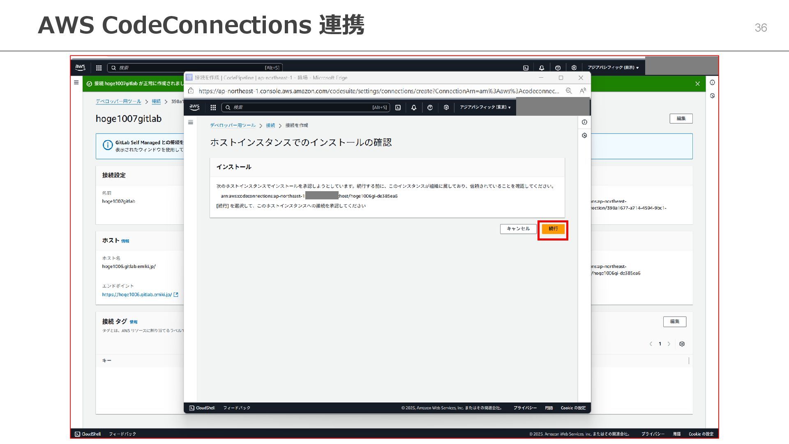The width and height of the screenshot is (789, 444).
Task: Expand region dropdown in background console
Action: [613, 68]
